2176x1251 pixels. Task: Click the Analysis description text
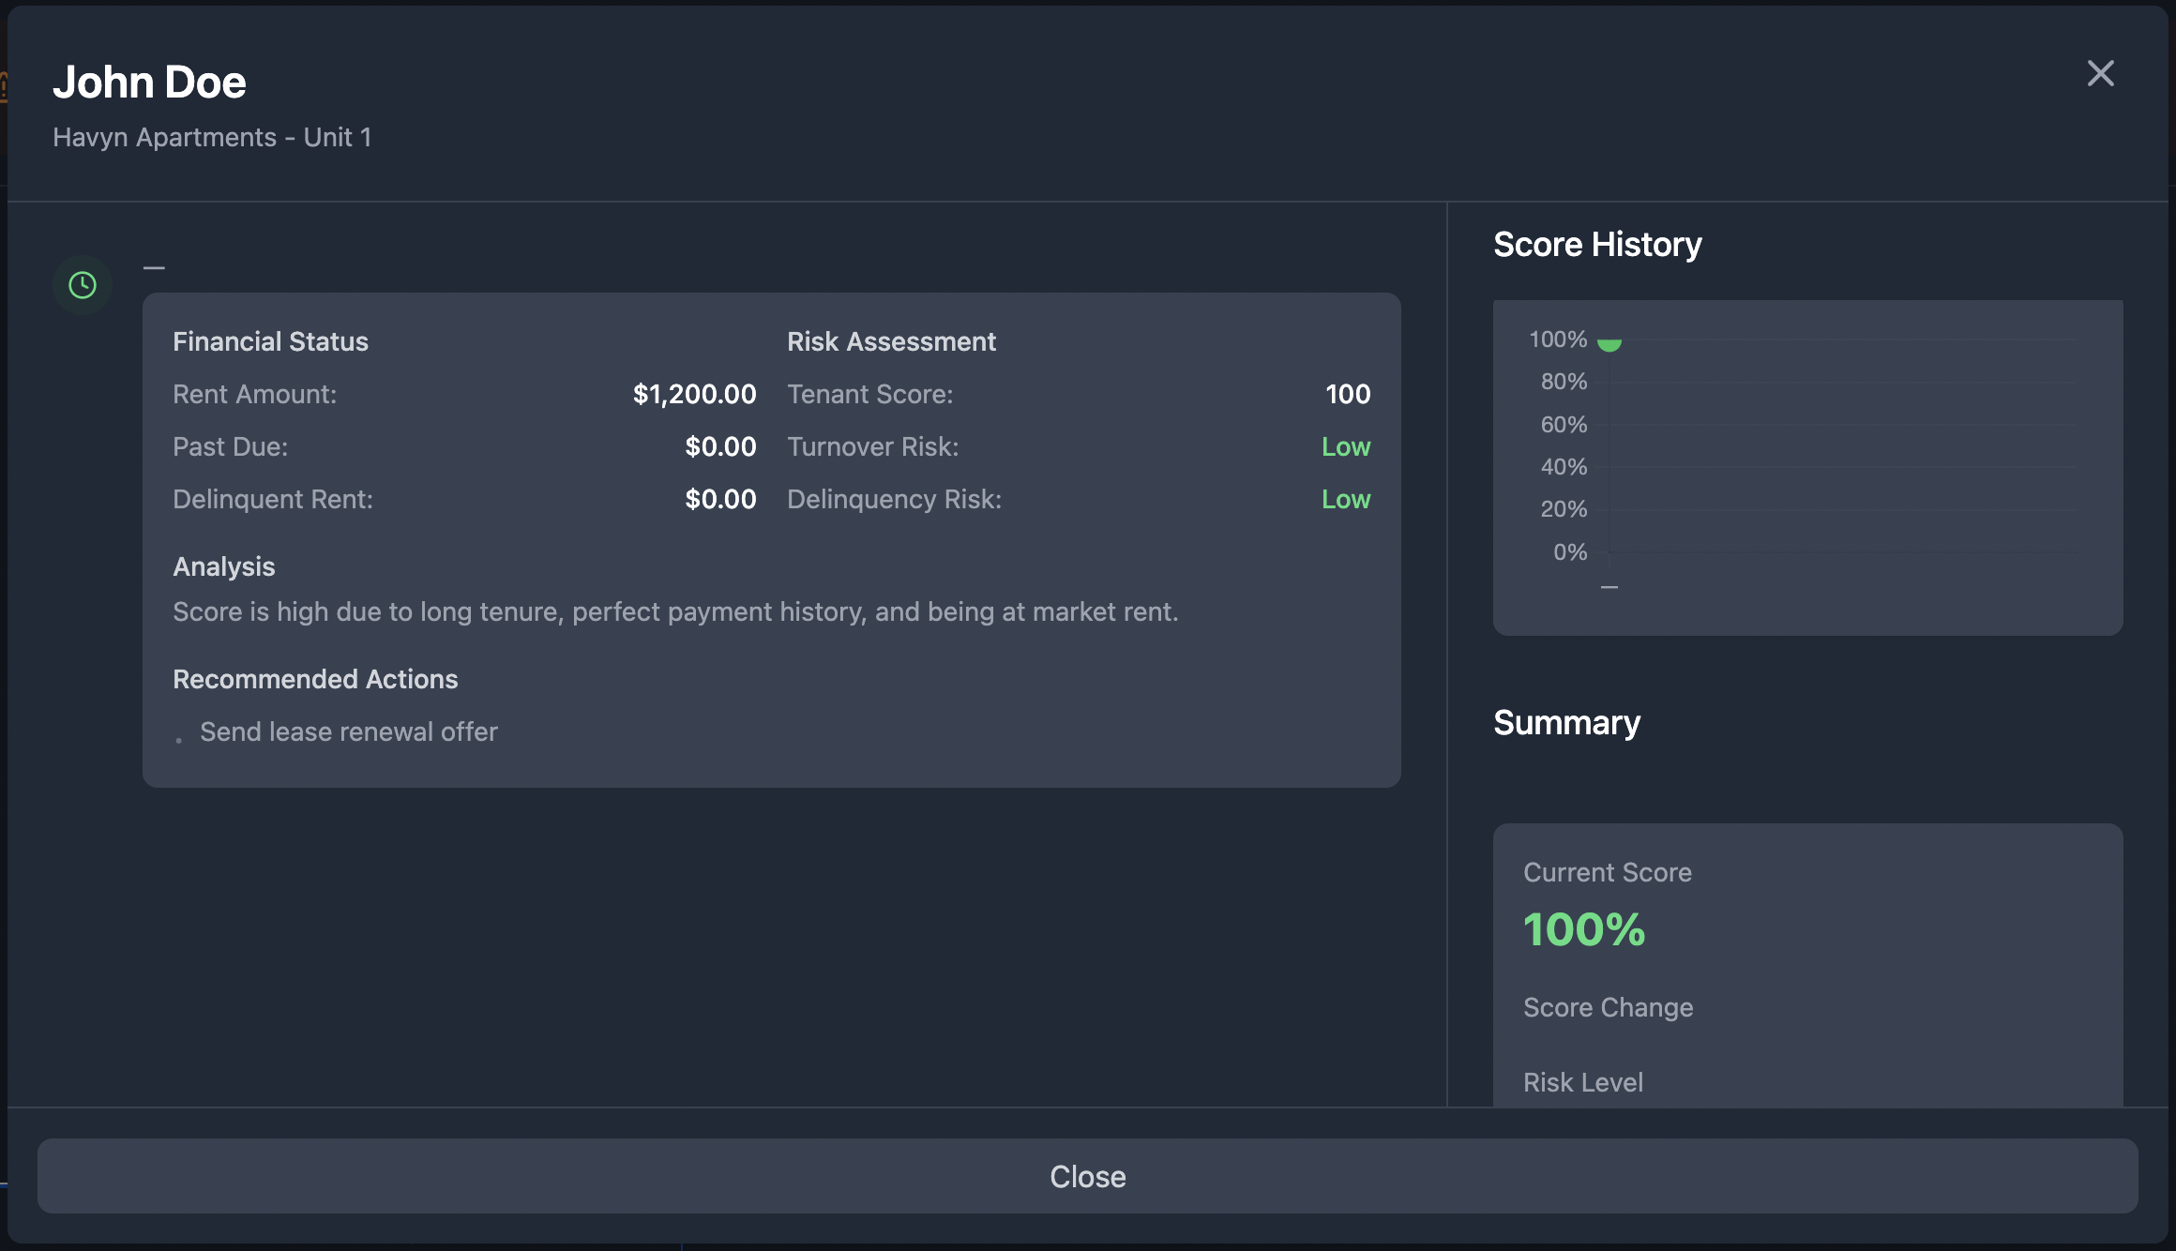pyautogui.click(x=675, y=611)
